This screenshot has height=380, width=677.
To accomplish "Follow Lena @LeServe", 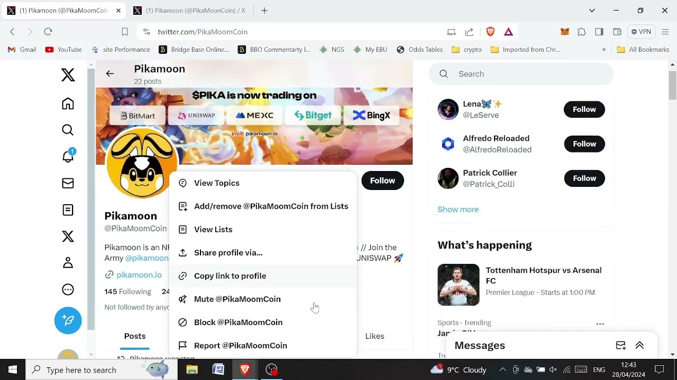I will coord(584,109).
